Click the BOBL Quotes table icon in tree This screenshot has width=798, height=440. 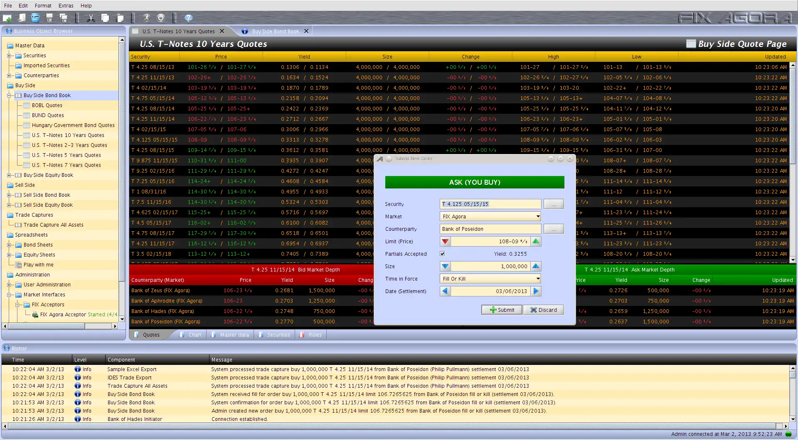(x=27, y=105)
